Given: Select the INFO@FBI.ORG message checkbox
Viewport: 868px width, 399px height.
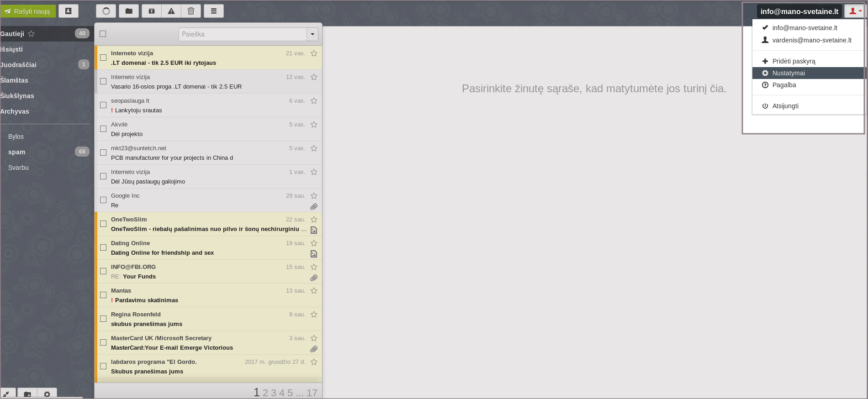Looking at the screenshot, I should click(x=103, y=271).
